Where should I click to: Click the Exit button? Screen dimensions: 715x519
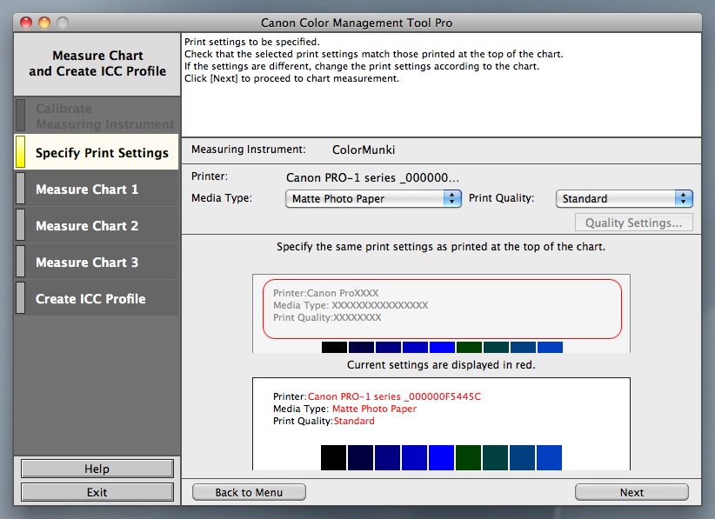point(97,492)
